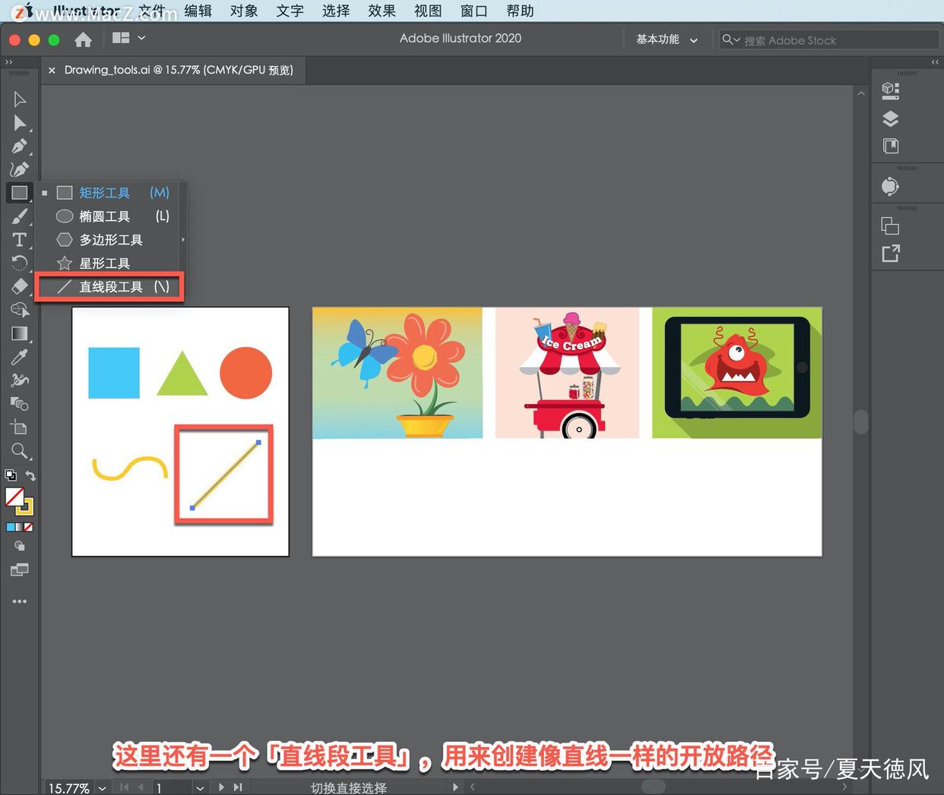944x795 pixels.
Task: Select the Eraser tool
Action: 20,287
